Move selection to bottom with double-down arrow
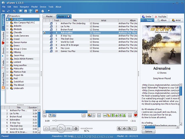Viewport: 185px width, 139px height. (124, 115)
